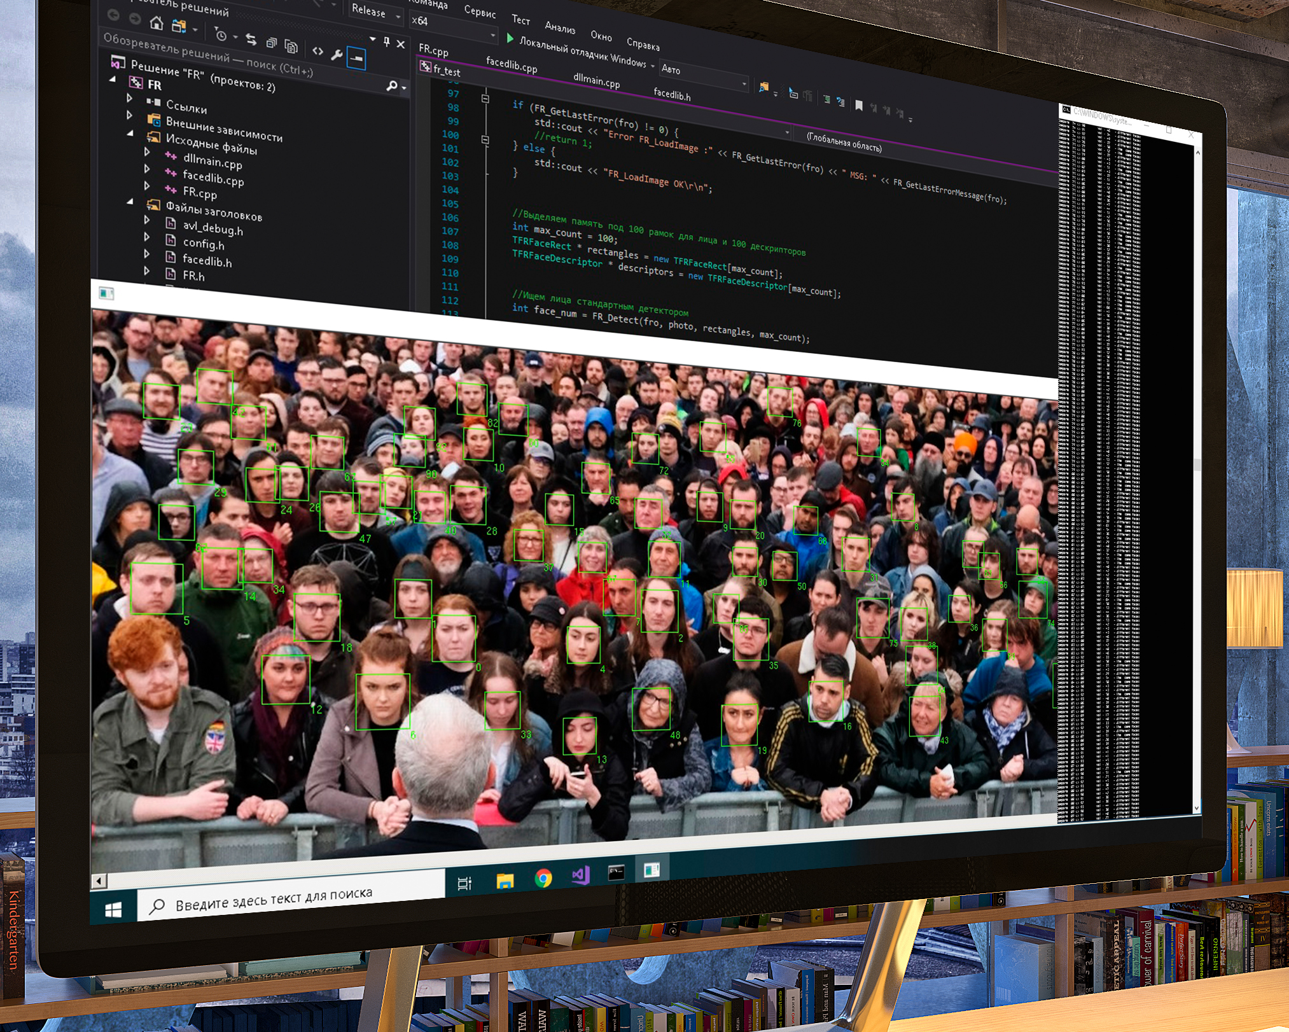
Task: Open Properties with the wrench icon
Action: (x=337, y=54)
